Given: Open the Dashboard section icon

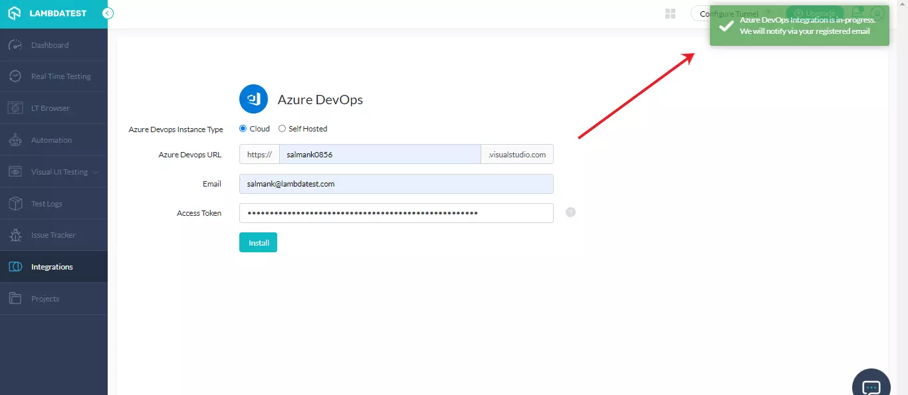Looking at the screenshot, I should 16,44.
